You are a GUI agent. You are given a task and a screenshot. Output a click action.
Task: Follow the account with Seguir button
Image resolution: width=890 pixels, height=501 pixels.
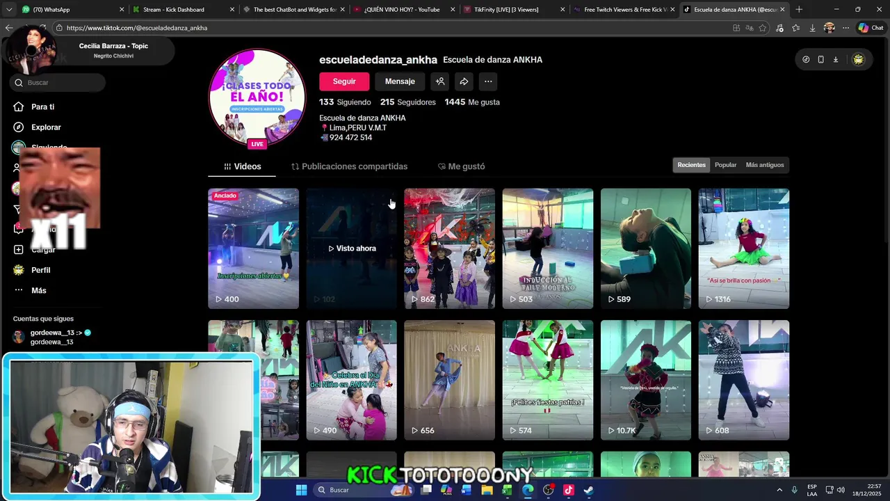click(x=344, y=81)
